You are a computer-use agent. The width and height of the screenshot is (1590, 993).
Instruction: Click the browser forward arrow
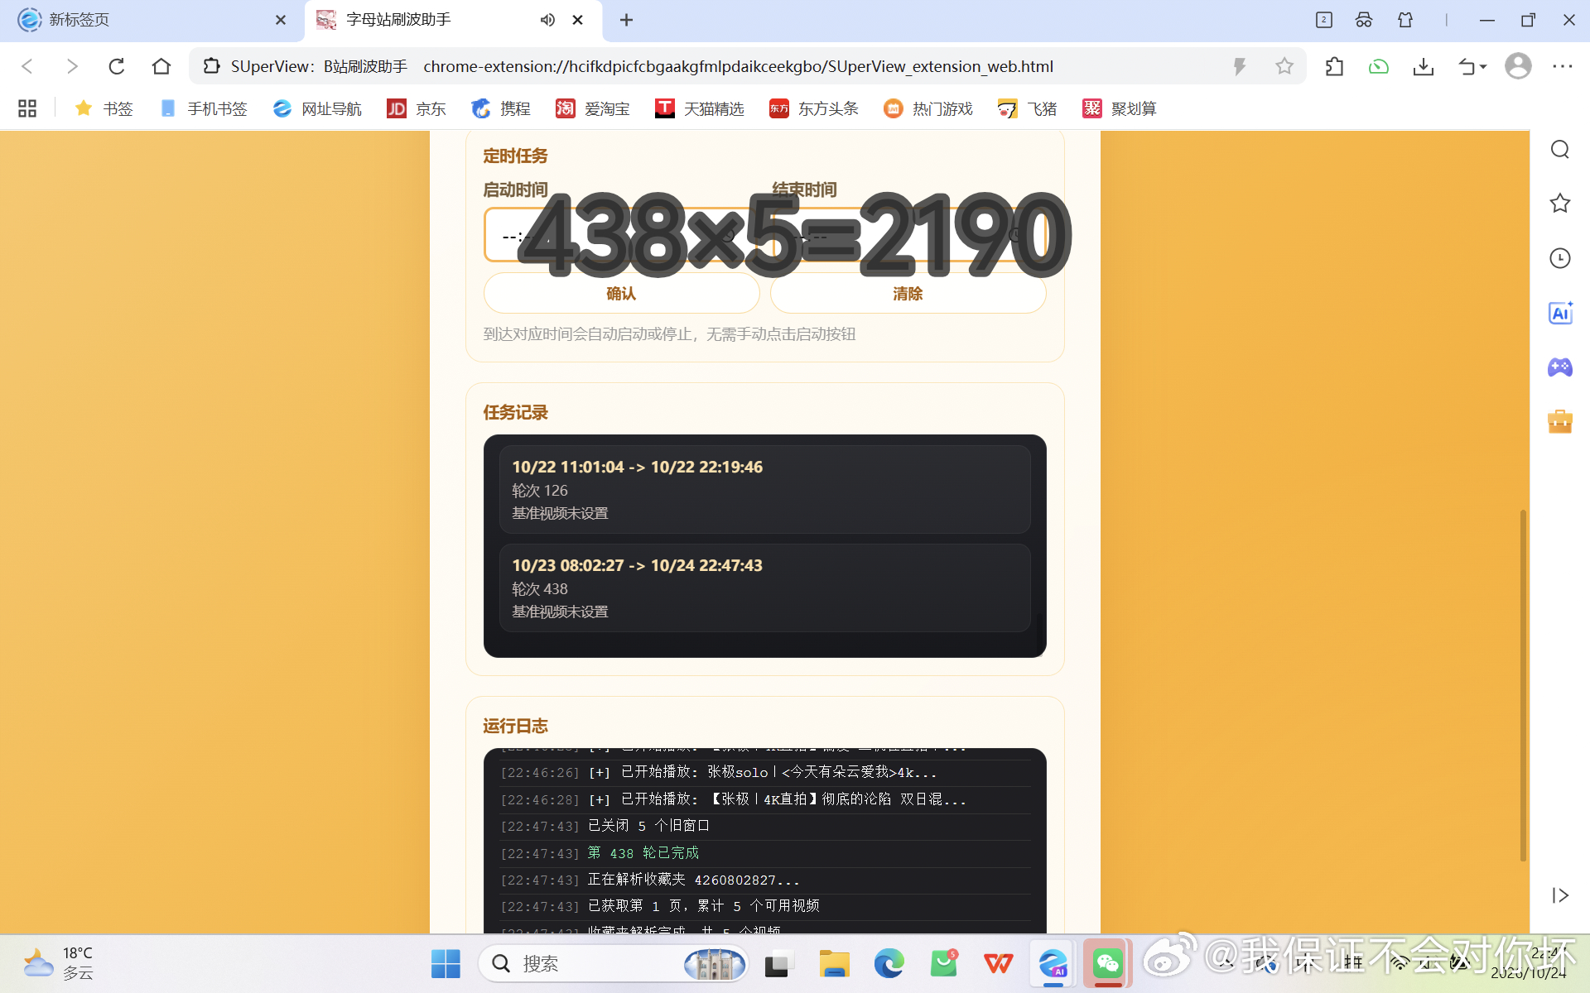coord(72,66)
